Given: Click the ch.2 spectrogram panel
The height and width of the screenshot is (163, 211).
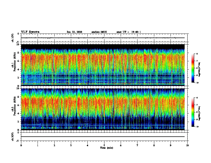Looking at the screenshot, I should [x=103, y=109].
